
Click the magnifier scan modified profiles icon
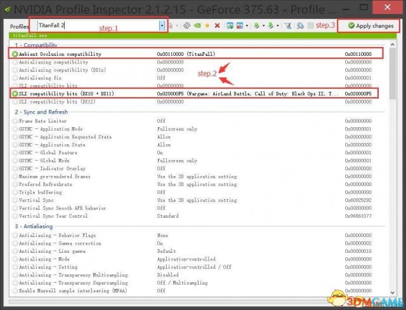[x=300, y=25]
